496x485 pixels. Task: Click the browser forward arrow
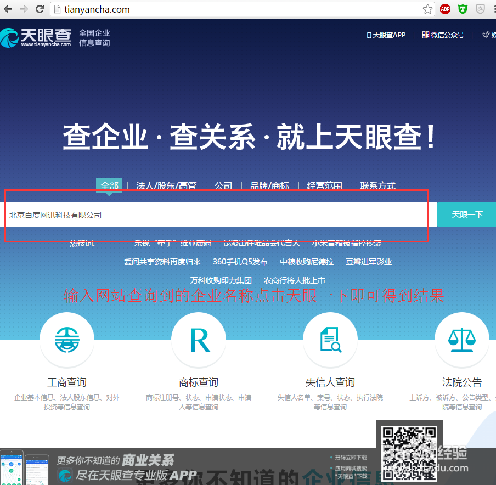pyautogui.click(x=24, y=9)
